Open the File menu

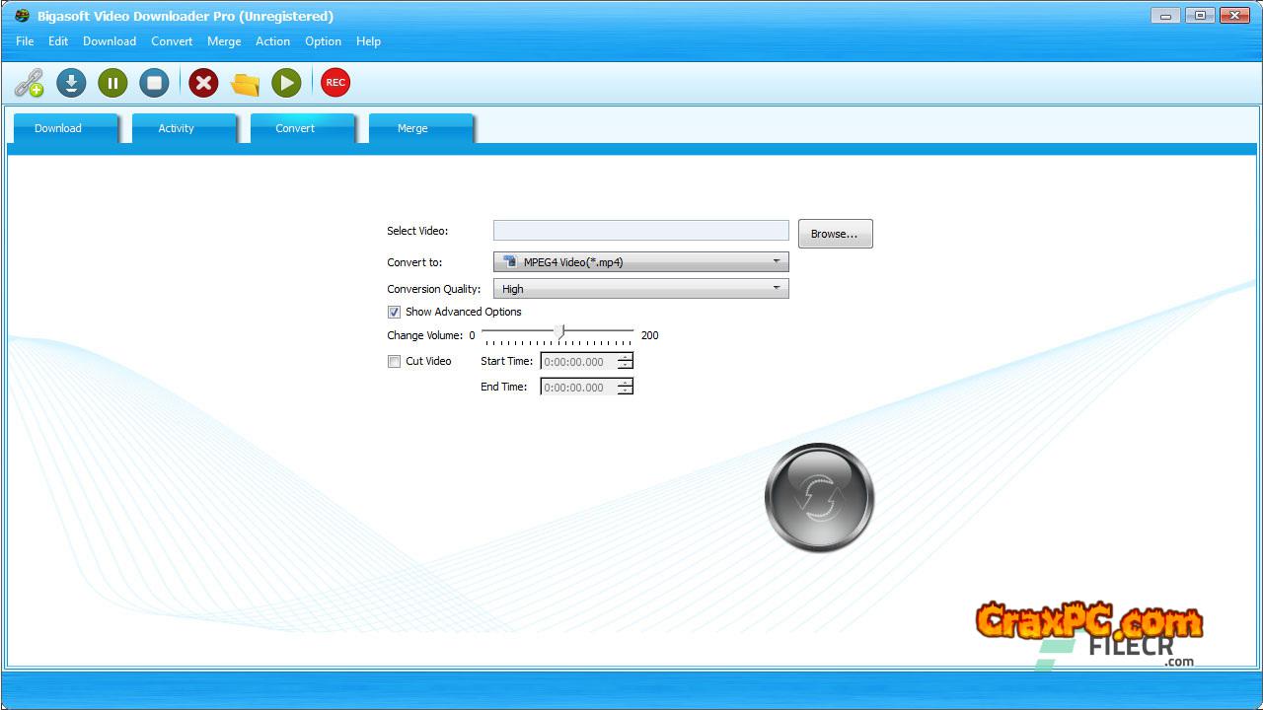tap(25, 41)
